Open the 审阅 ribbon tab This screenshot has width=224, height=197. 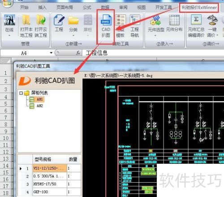coord(123,7)
